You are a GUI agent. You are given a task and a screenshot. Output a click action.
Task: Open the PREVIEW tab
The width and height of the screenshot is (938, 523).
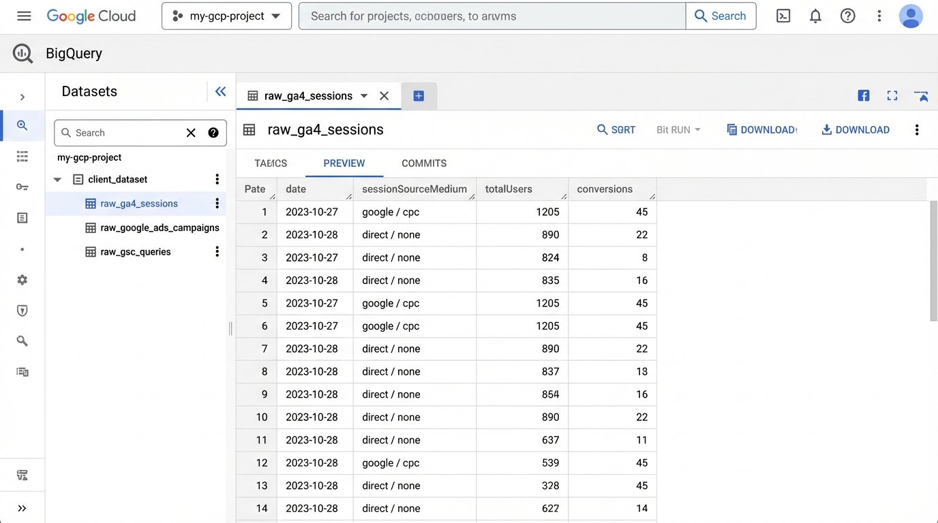tap(344, 163)
